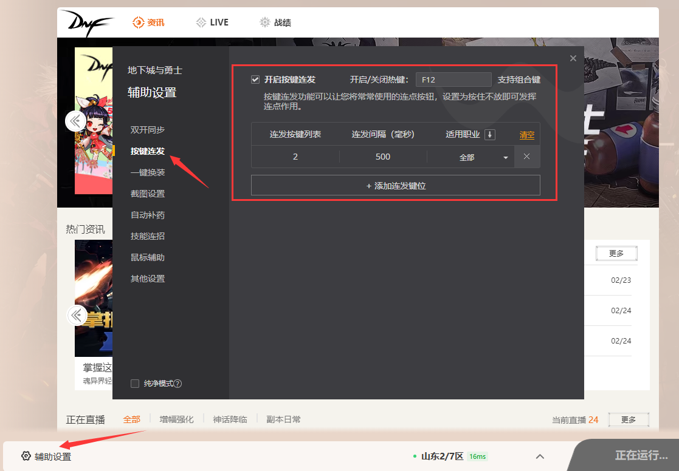Open the 技能连招 settings page
Screen dimensions: 679x471
coord(148,235)
